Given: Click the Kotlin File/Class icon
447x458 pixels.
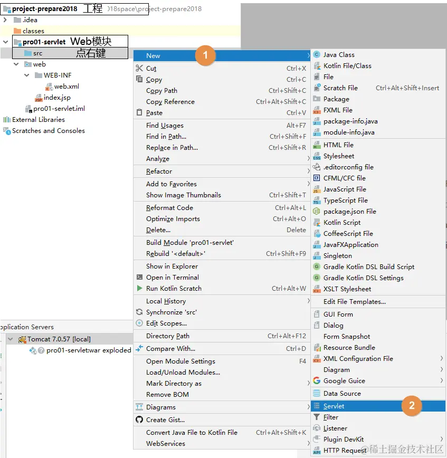Looking at the screenshot, I should [x=317, y=66].
